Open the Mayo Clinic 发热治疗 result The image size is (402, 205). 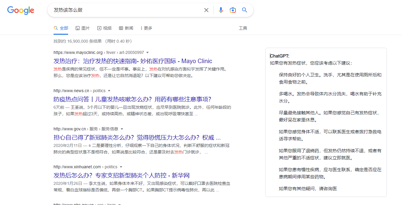(133, 61)
